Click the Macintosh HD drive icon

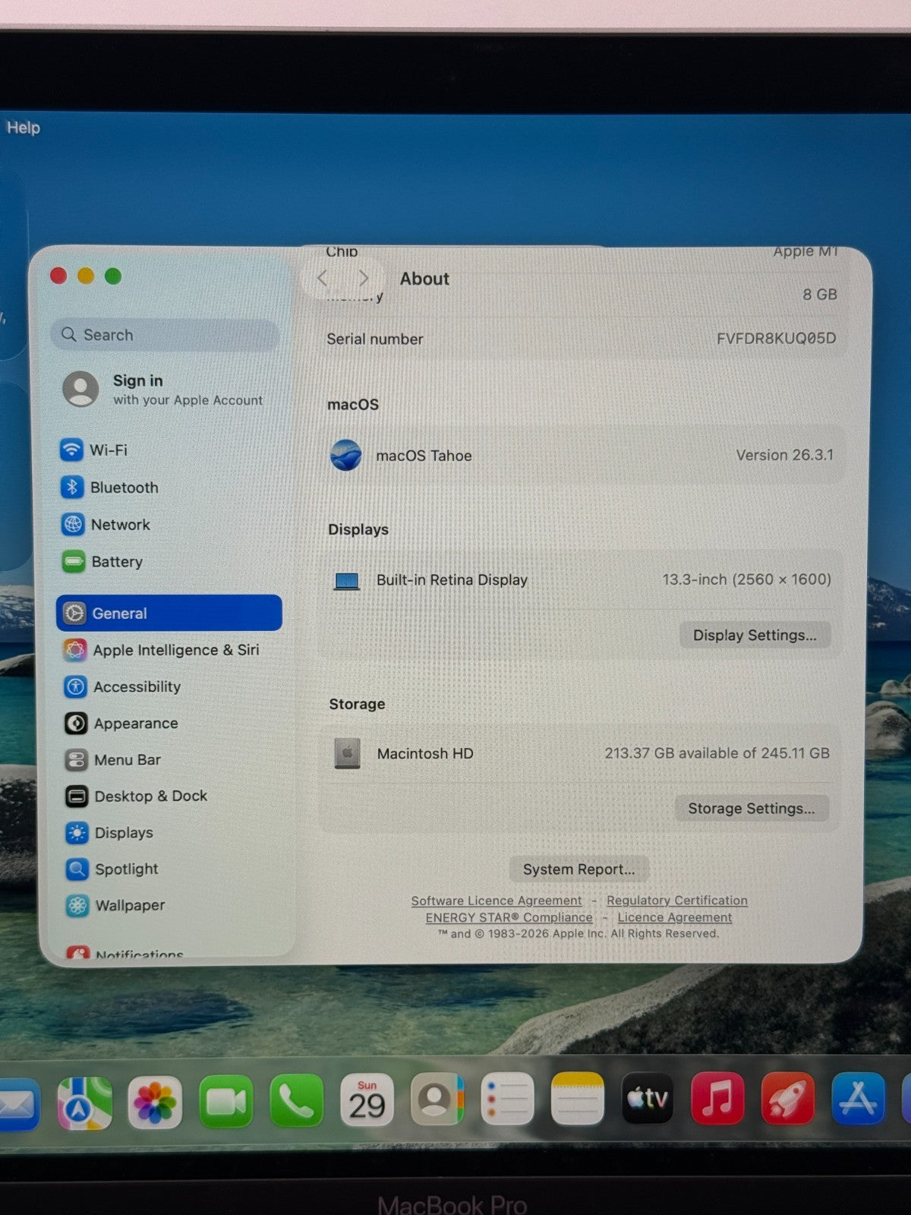(348, 753)
